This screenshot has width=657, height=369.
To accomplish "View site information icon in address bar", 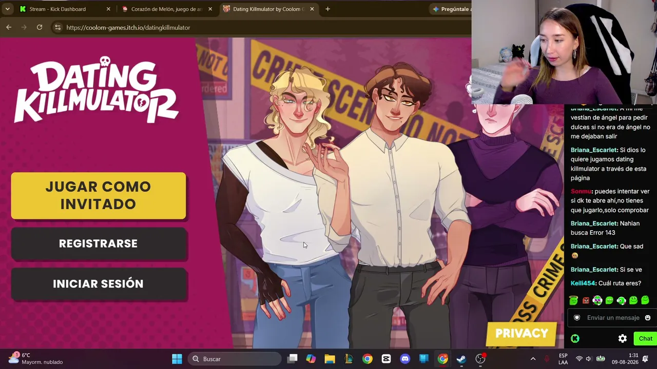I will (x=57, y=28).
